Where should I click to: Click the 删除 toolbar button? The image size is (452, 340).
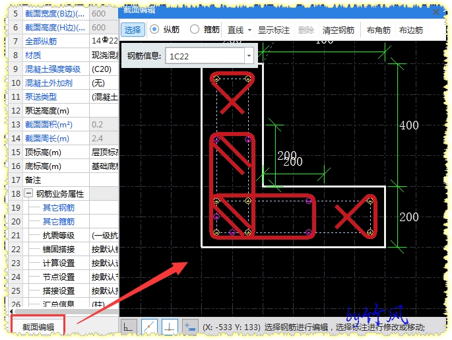(306, 30)
